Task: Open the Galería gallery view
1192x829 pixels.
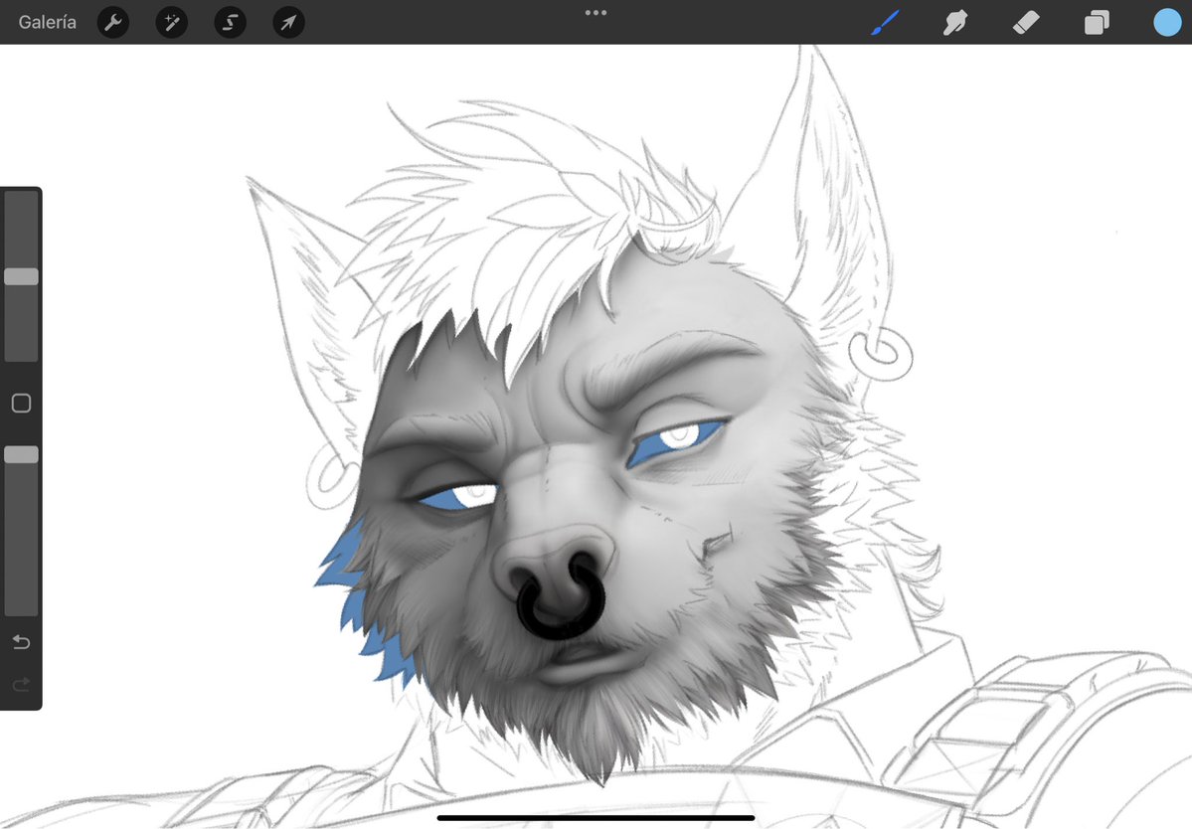Action: point(47,22)
